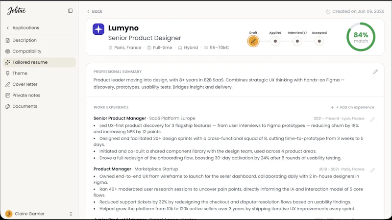
Task: Click the Back link at the top
Action: (x=95, y=11)
